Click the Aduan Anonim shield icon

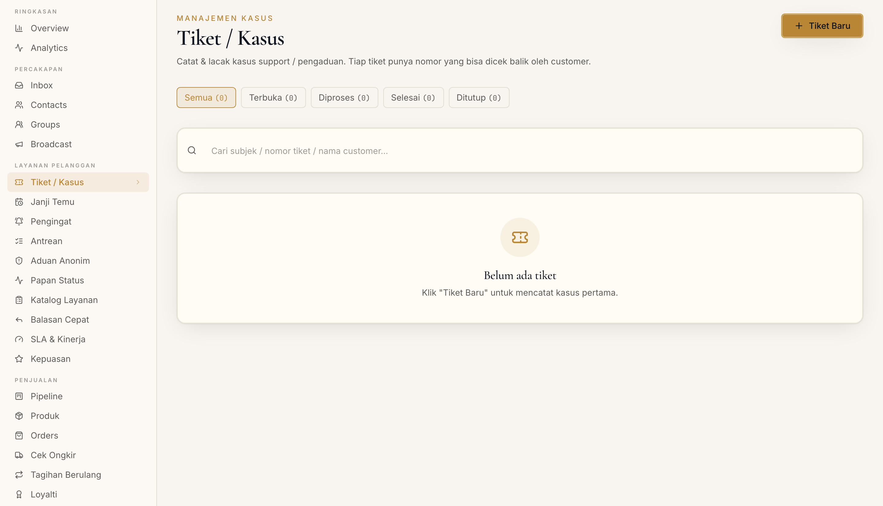(x=19, y=261)
